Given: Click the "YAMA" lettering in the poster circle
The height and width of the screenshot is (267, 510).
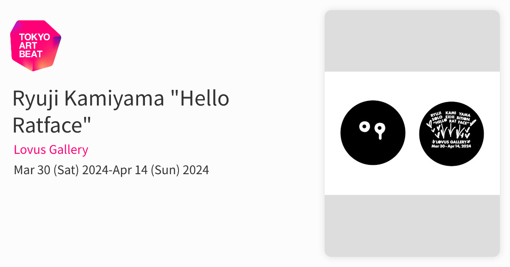Looking at the screenshot, I should coord(467,114).
